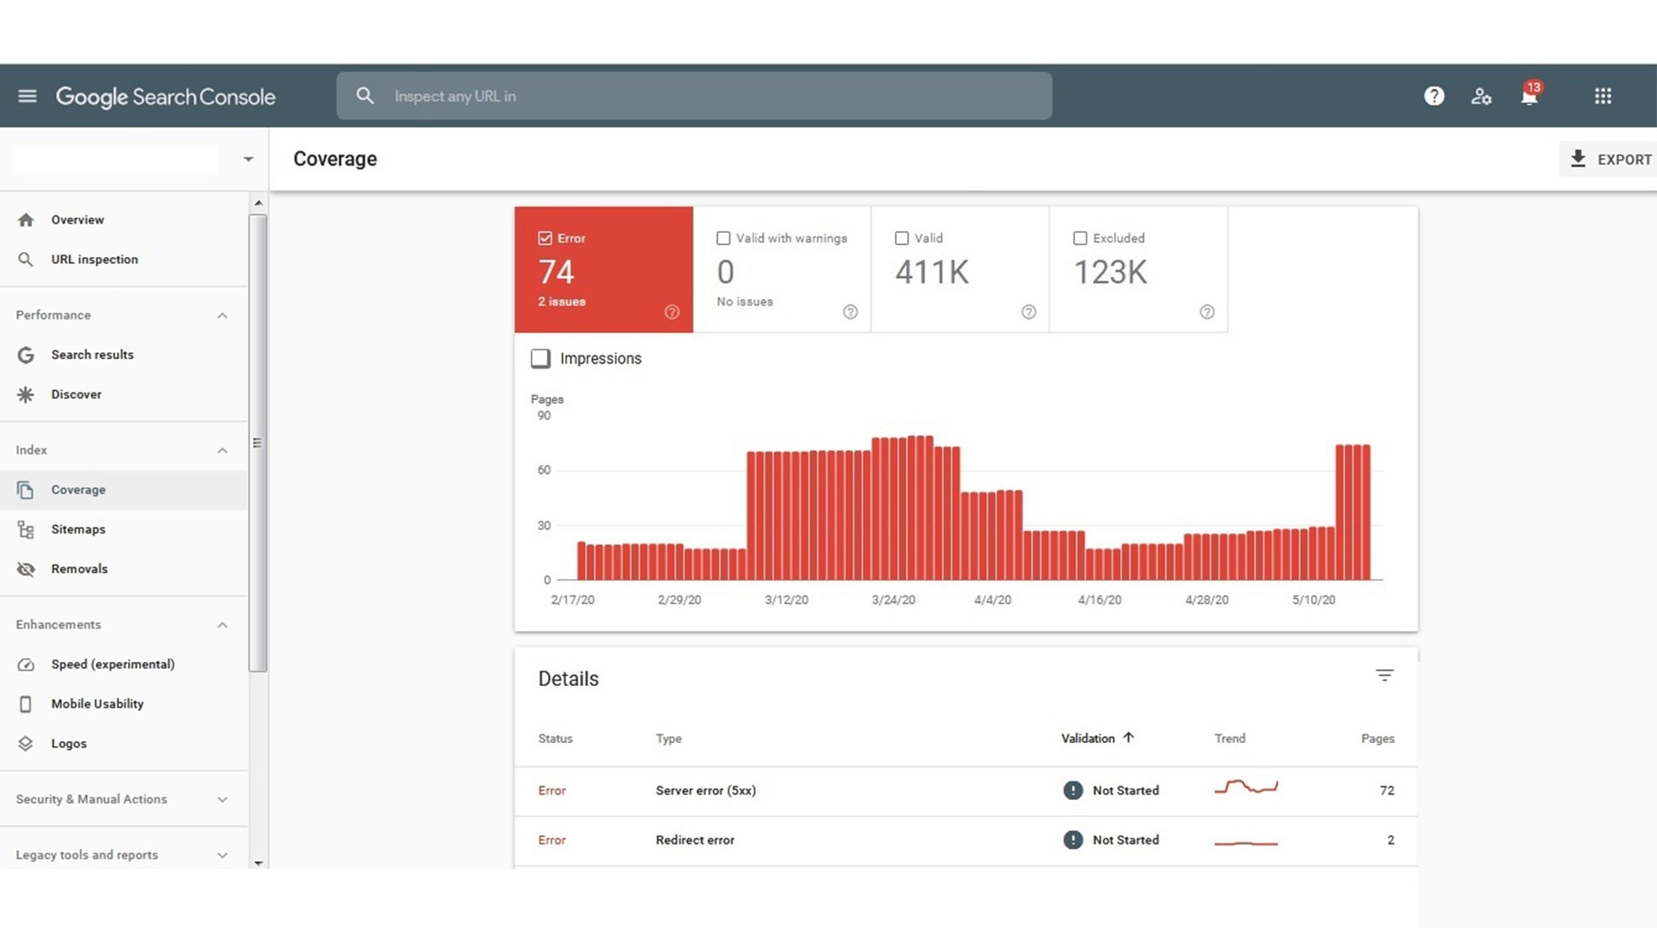The height and width of the screenshot is (932, 1657).
Task: Click the sidebar vertical scrollbar
Action: 257,442
